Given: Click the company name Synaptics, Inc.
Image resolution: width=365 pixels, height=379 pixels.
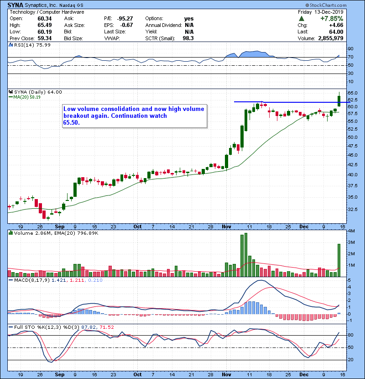Looking at the screenshot, I should point(41,5).
